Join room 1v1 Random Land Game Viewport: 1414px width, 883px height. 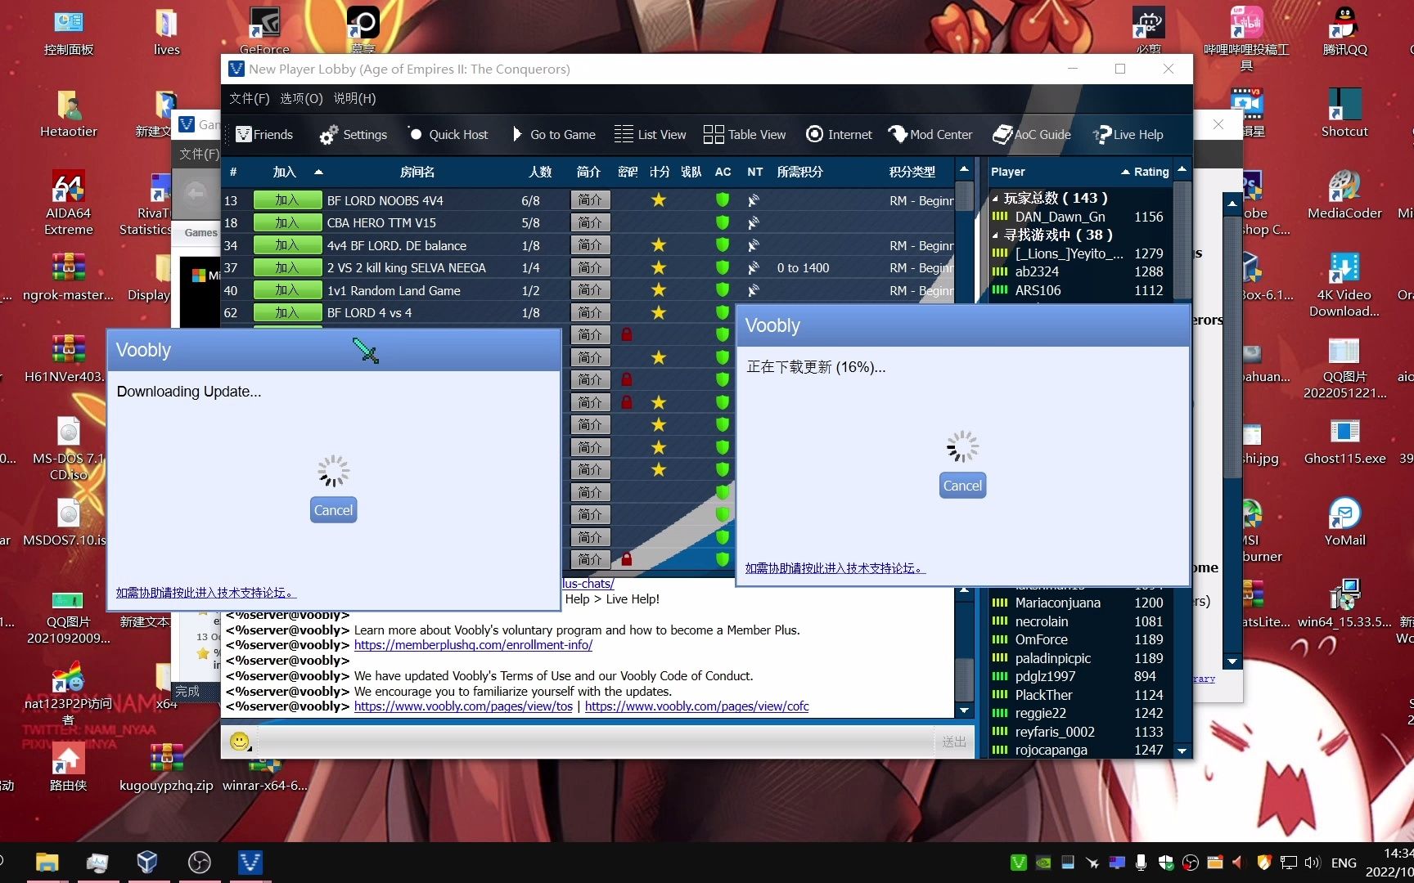click(x=287, y=290)
